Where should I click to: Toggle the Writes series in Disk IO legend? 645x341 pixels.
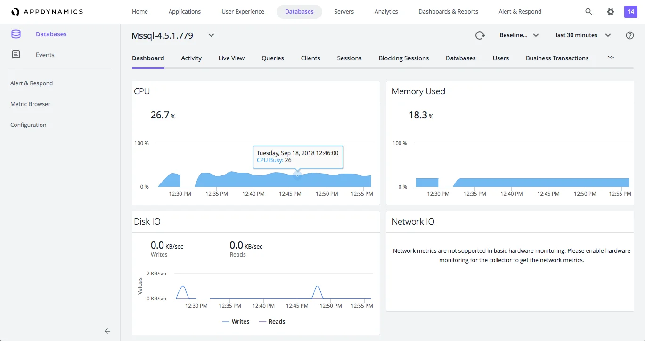point(236,321)
